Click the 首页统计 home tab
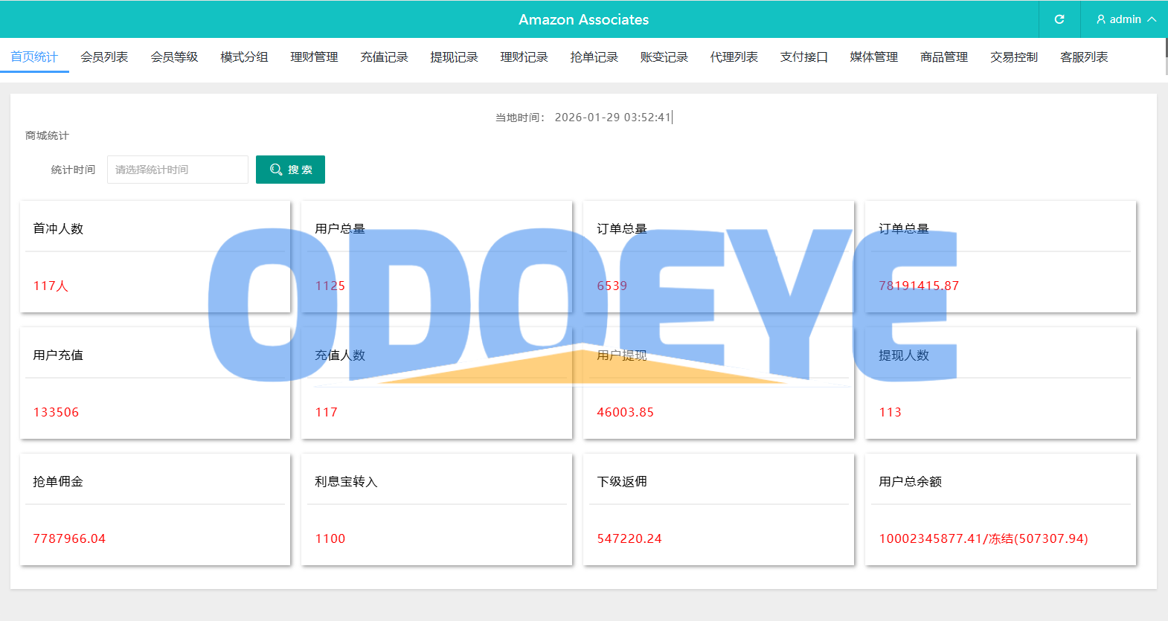 click(34, 57)
